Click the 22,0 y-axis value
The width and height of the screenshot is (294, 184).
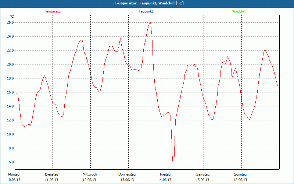click(x=11, y=50)
